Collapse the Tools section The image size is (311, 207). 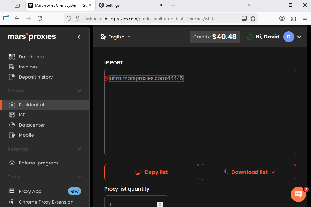[79, 177]
